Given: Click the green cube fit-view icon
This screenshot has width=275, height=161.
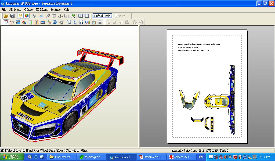Looking at the screenshot, I should (x=73, y=16).
